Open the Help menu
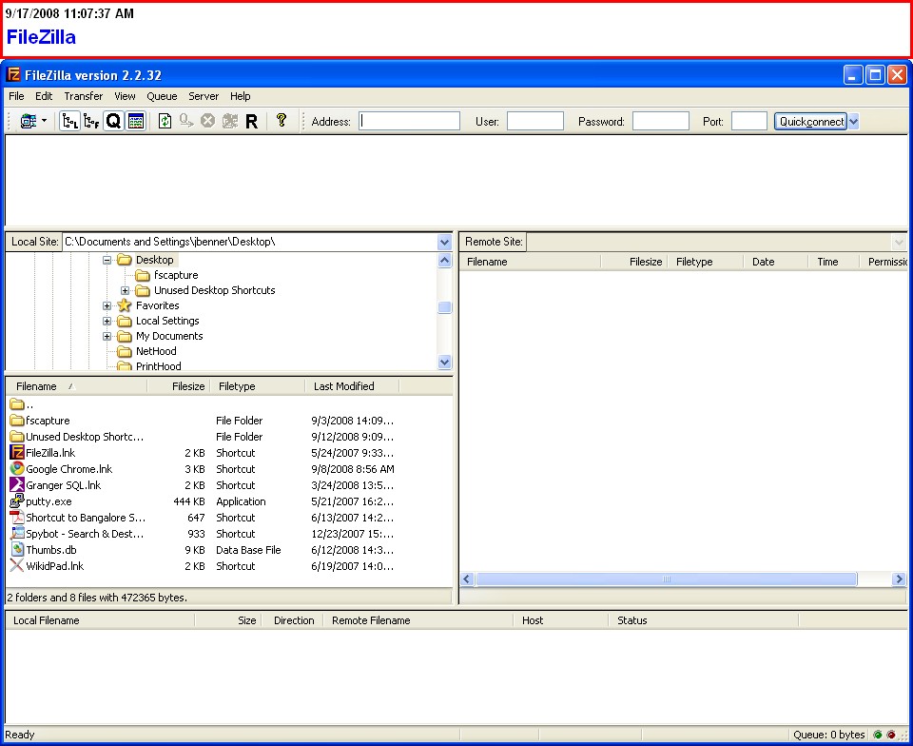 [x=240, y=96]
